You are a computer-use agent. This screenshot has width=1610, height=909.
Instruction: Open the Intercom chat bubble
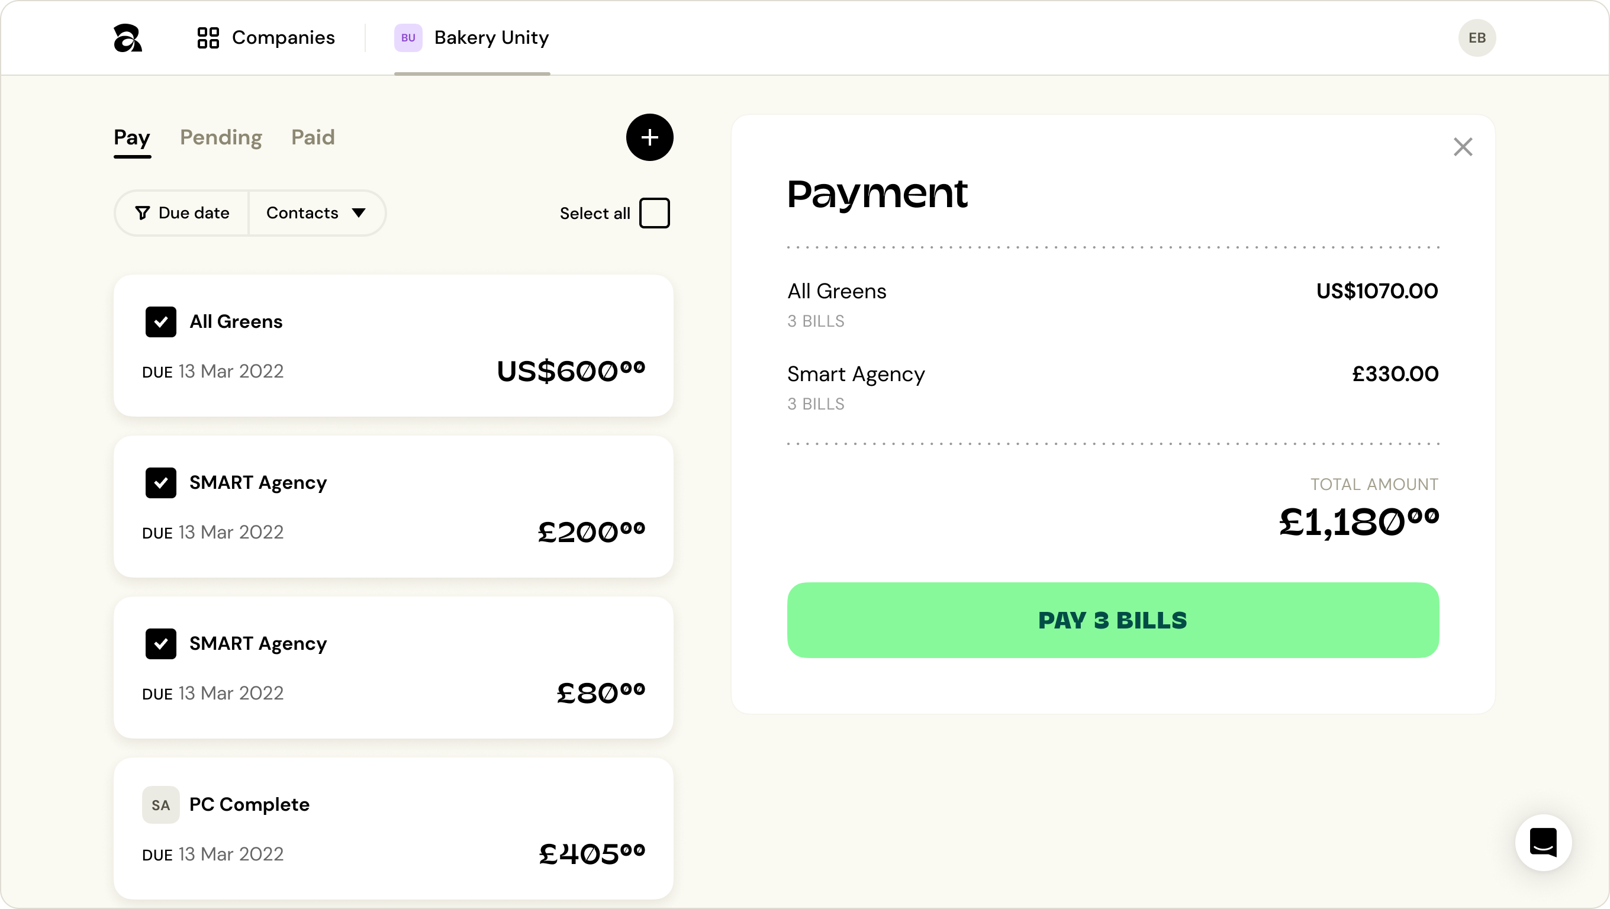[x=1543, y=842]
